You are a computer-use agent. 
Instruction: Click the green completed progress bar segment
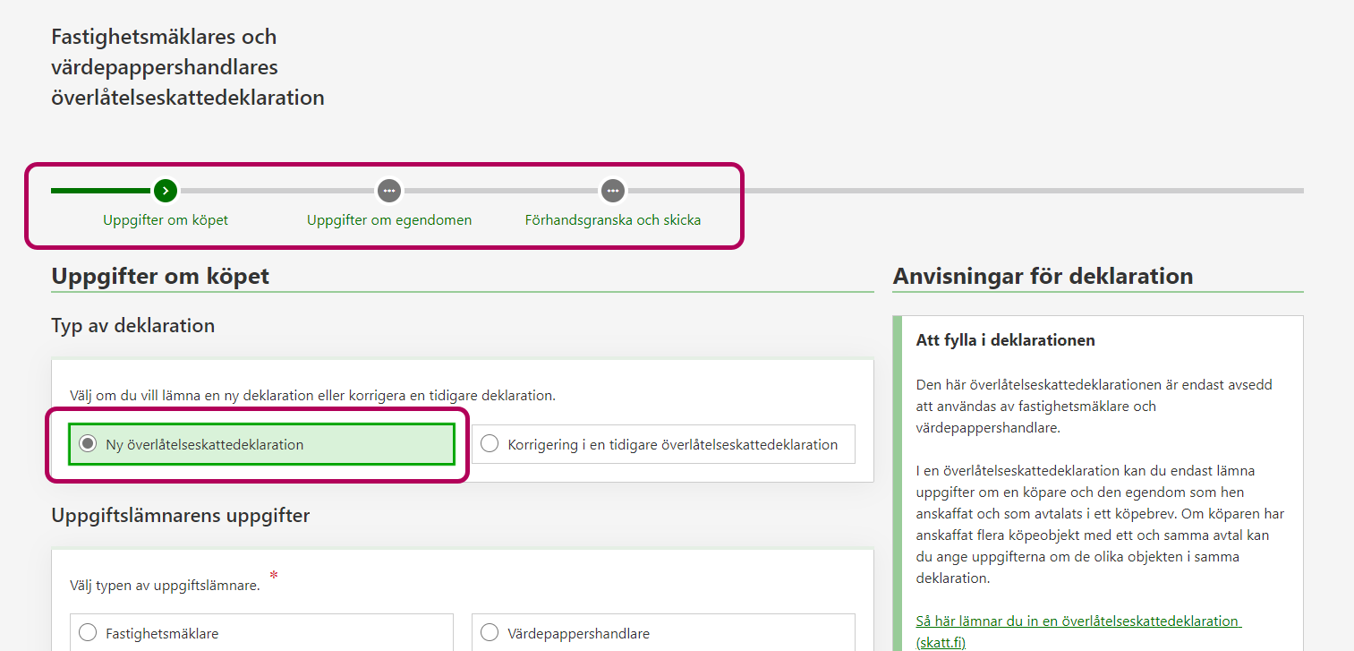pyautogui.click(x=100, y=191)
